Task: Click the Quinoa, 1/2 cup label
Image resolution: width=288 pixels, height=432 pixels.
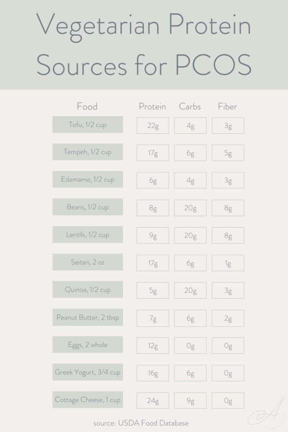Action: tap(88, 290)
